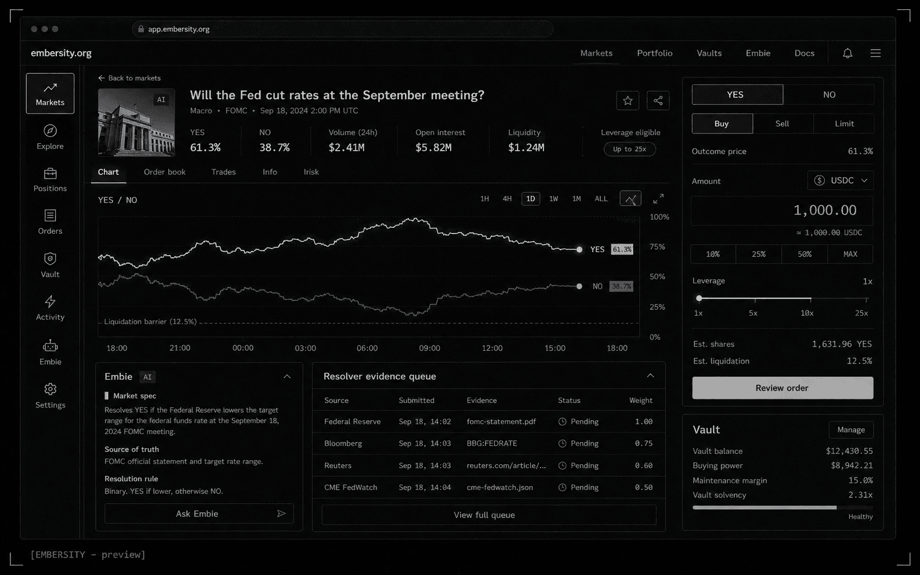Open Activity lightning icon in sidebar

tap(50, 301)
